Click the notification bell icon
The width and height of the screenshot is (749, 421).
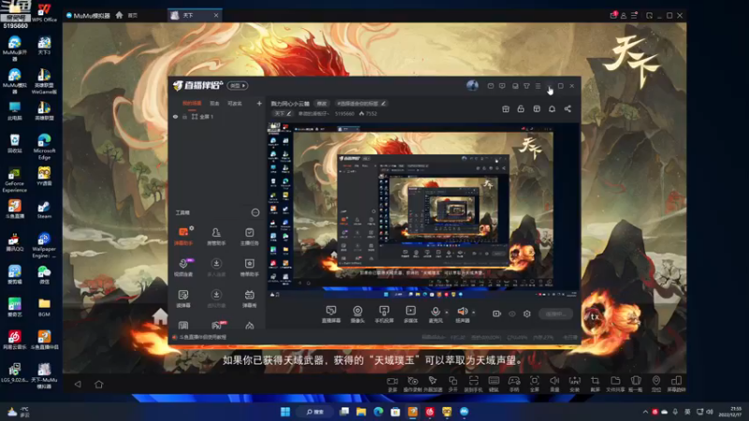click(551, 109)
